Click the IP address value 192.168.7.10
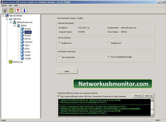 pos(84,28)
